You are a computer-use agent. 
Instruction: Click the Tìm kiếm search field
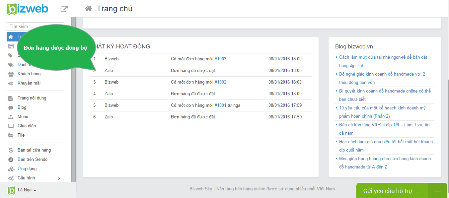click(35, 27)
